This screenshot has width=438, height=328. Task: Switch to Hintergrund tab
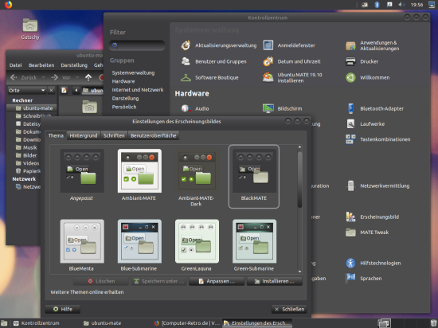pos(84,135)
